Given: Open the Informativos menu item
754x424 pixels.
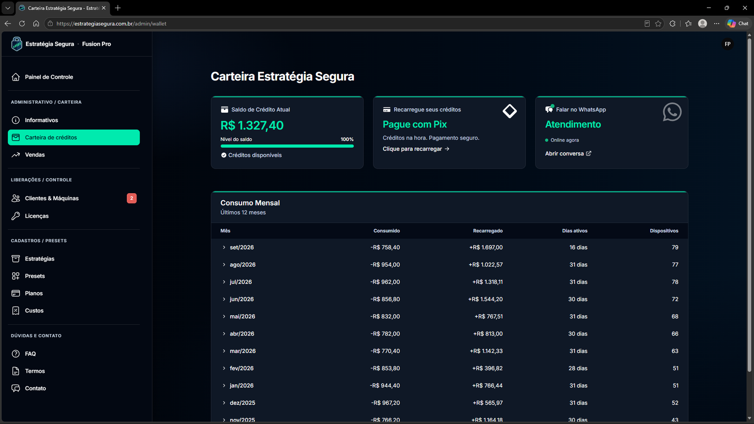Looking at the screenshot, I should (x=74, y=120).
